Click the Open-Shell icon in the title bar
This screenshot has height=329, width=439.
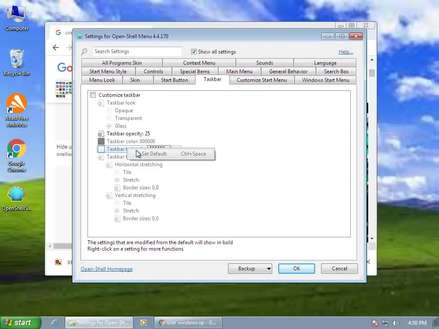(79, 36)
